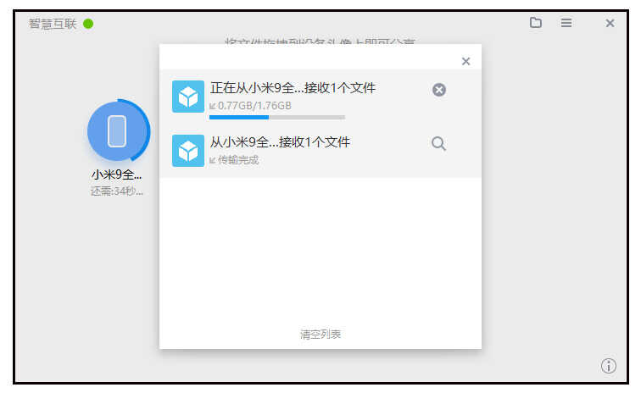
Task: Cancel the in-progress file transfer
Action: [x=439, y=90]
